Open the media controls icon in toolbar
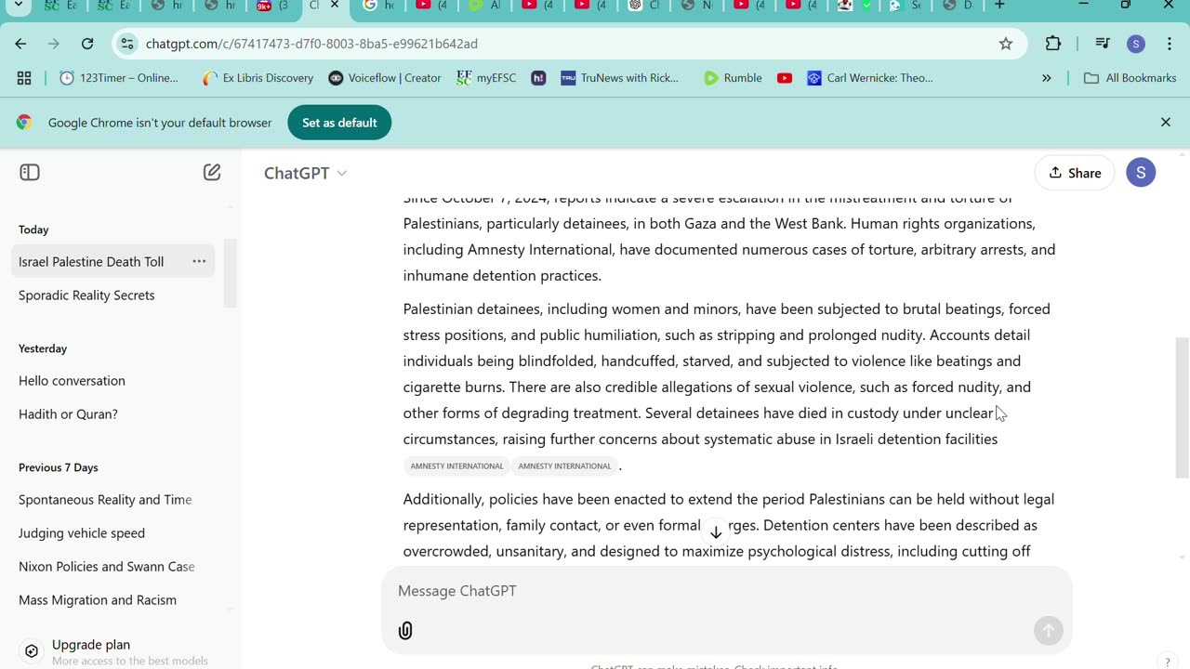This screenshot has width=1190, height=669. coord(1103,44)
